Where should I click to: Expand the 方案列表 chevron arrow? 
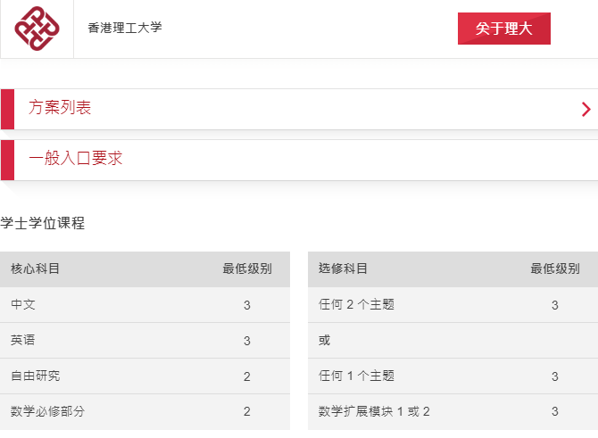click(x=586, y=110)
